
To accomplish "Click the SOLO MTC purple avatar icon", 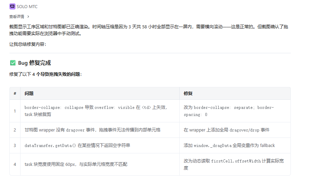I will coord(12,6).
